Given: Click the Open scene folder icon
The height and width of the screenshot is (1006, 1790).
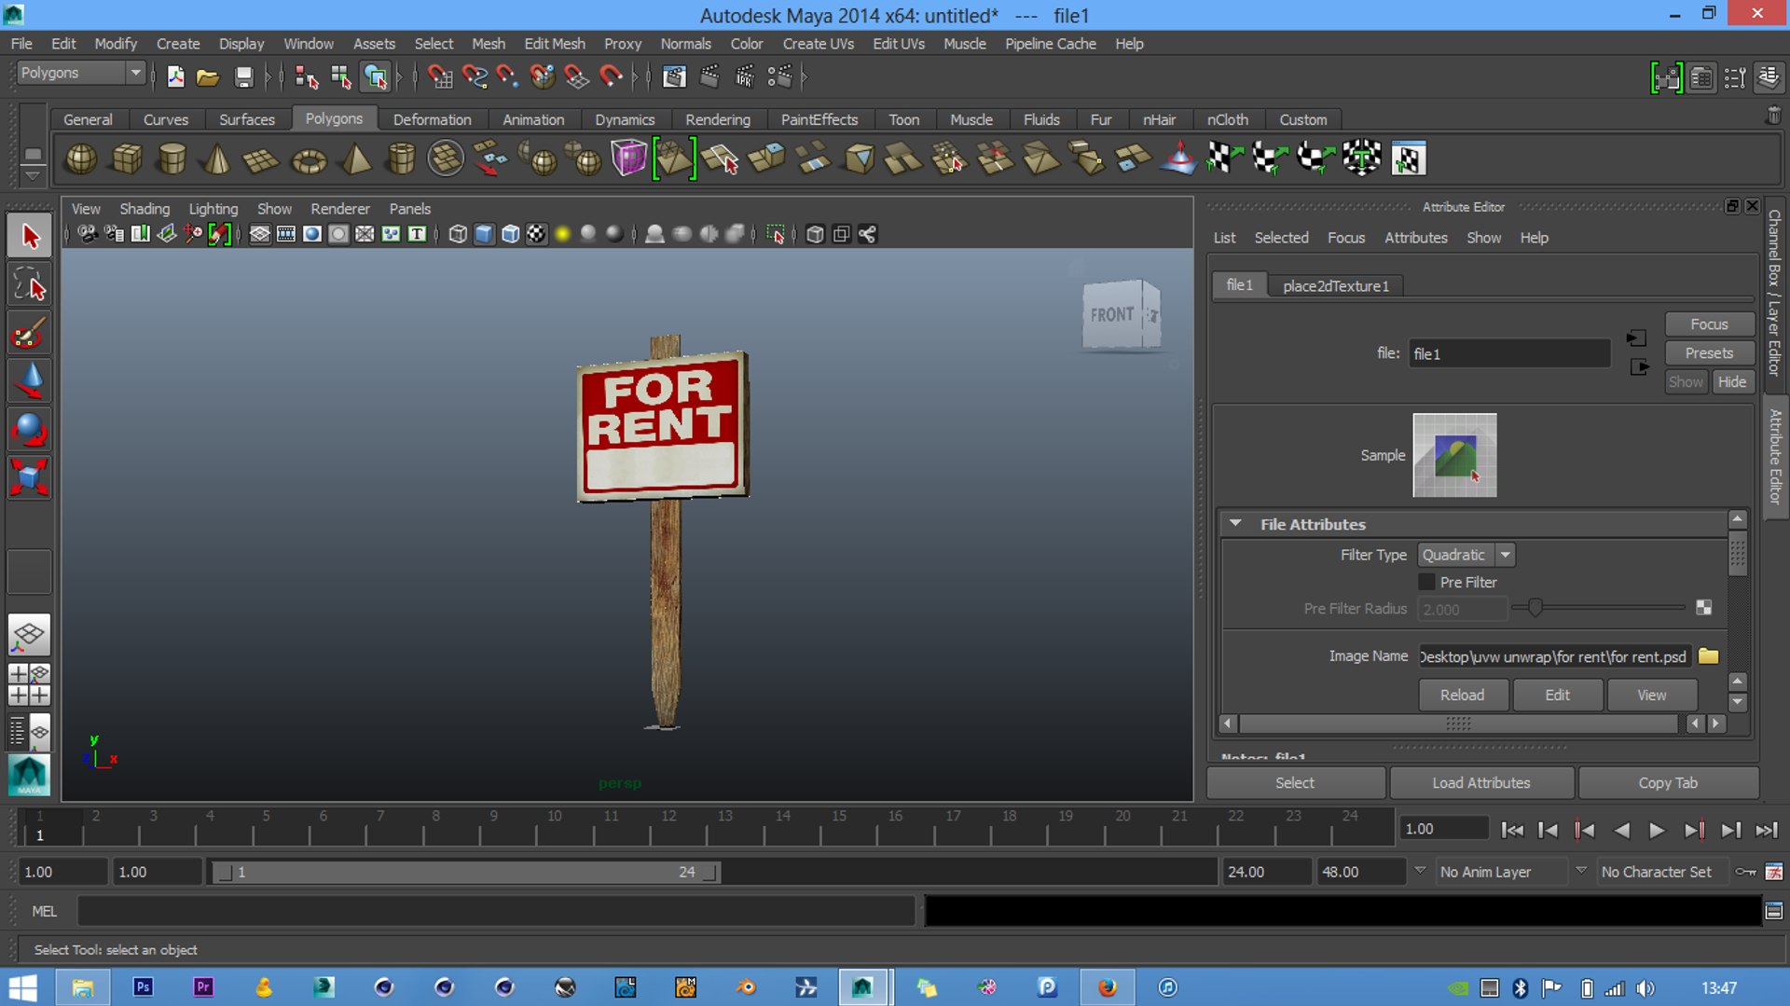Looking at the screenshot, I should [207, 76].
